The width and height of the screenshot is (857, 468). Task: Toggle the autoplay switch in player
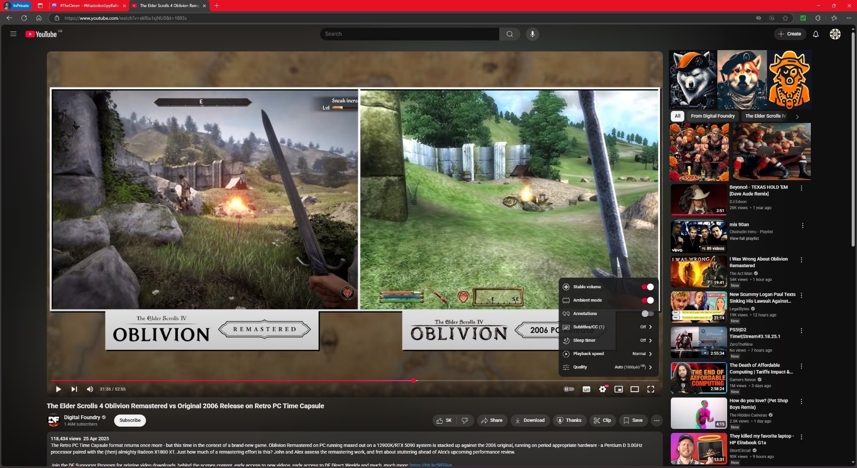[569, 389]
